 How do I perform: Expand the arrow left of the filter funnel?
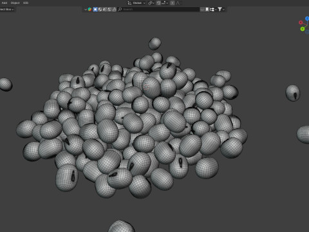[216, 10]
